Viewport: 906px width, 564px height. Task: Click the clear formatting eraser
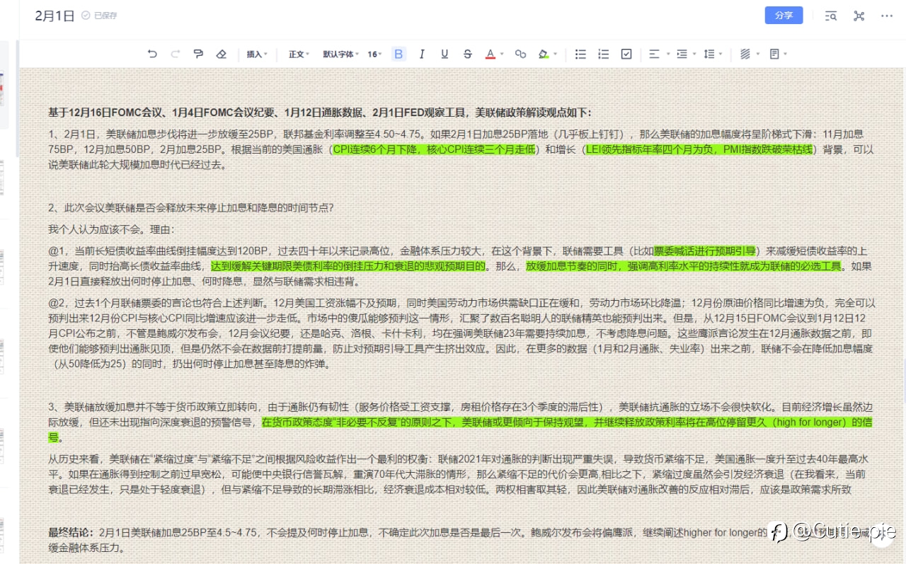tap(221, 54)
